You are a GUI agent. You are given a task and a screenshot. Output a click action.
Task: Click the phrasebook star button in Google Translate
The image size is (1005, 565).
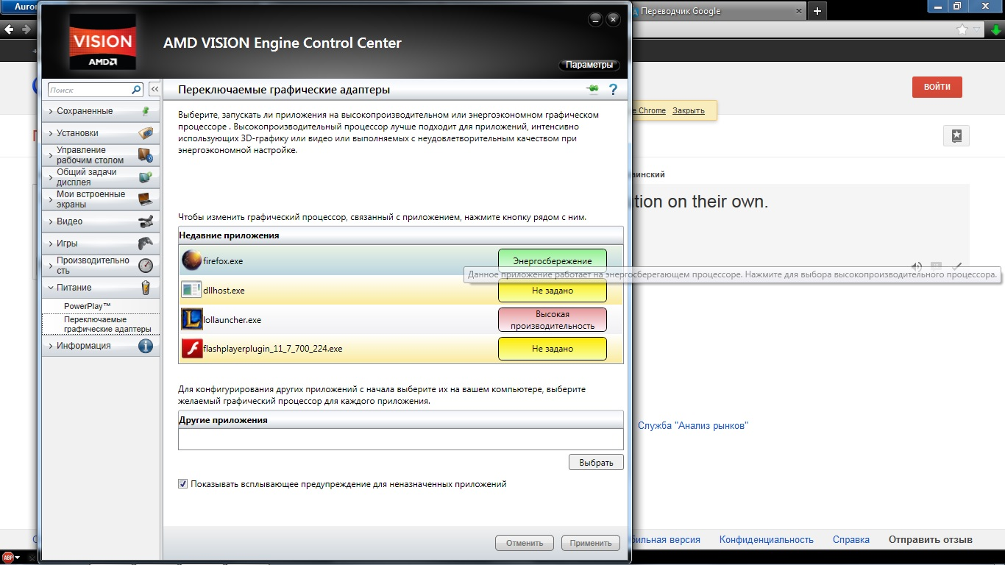pyautogui.click(x=956, y=136)
